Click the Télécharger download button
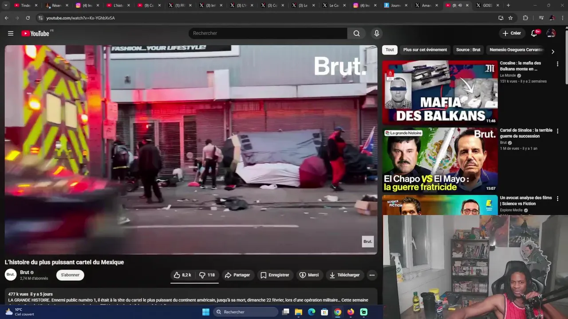This screenshot has width=568, height=319. click(344, 275)
